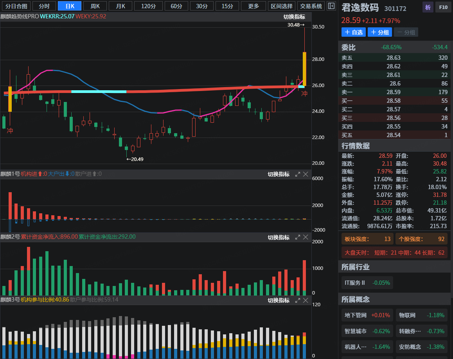Click the purple 析 analysis icon

(428, 7)
